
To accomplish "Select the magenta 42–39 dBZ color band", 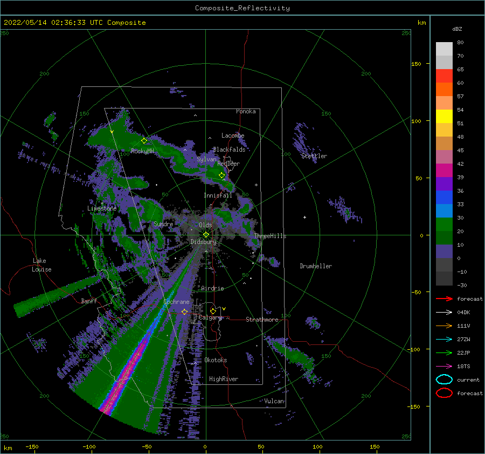I will pos(444,171).
